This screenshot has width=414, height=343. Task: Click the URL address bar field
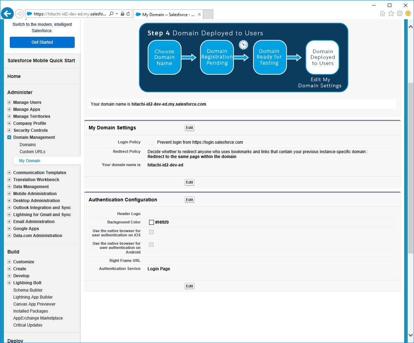click(70, 14)
